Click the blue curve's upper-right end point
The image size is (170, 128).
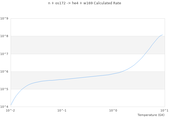pos(162,35)
